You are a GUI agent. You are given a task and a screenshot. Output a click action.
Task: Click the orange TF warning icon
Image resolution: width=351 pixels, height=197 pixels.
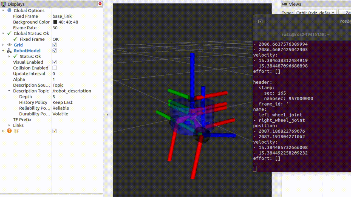click(9, 131)
